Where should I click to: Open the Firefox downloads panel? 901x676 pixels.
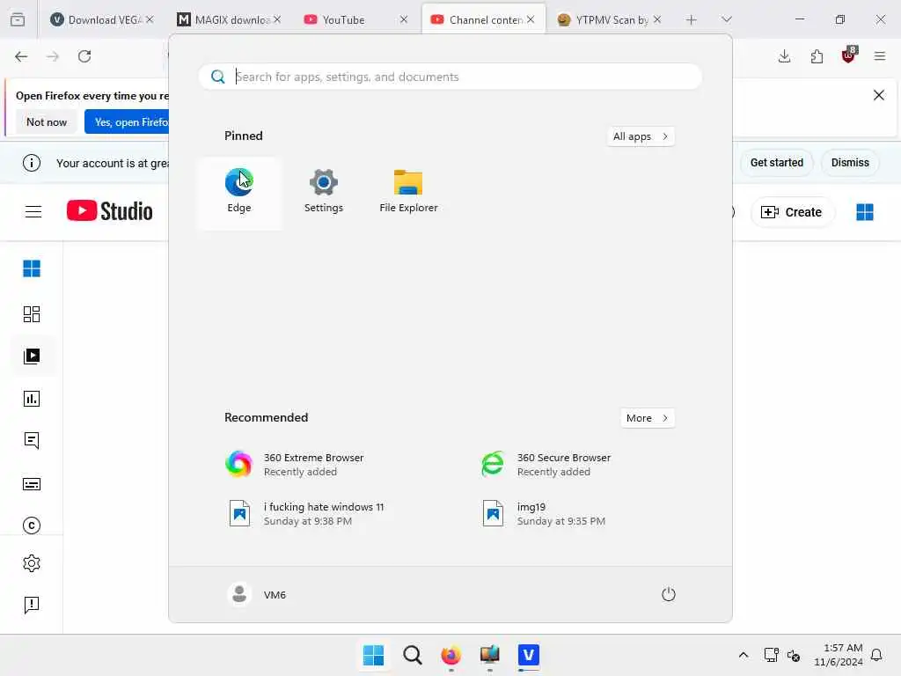coord(784,56)
